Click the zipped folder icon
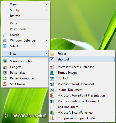This screenshot has width=116, height=123. pos(52,118)
